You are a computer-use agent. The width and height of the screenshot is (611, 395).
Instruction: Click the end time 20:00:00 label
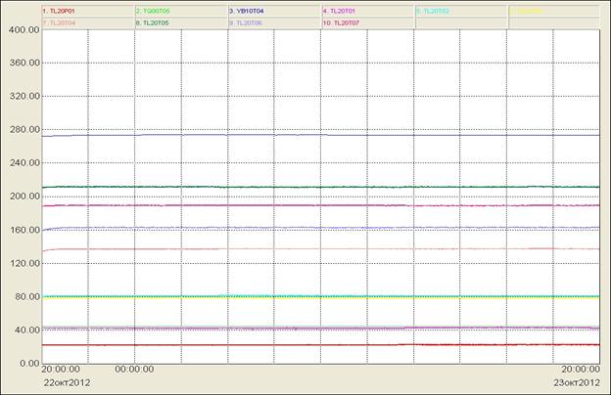click(581, 369)
